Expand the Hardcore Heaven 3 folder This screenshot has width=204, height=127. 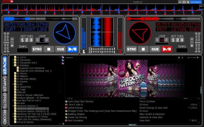tap(13, 106)
